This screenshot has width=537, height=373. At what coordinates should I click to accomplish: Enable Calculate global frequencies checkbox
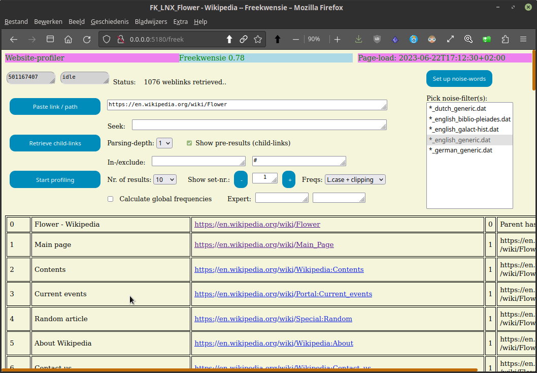coord(110,199)
